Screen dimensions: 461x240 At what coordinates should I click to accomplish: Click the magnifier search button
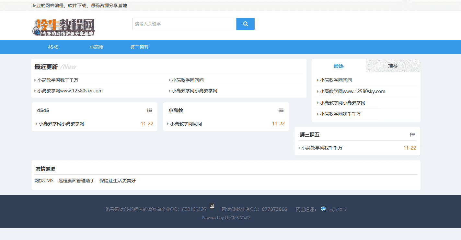[x=245, y=24]
